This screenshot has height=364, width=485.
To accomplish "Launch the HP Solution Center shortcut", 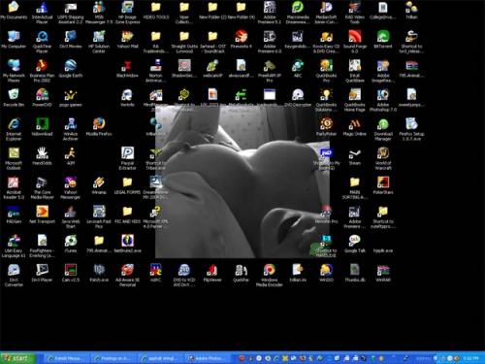I will 99,42.
